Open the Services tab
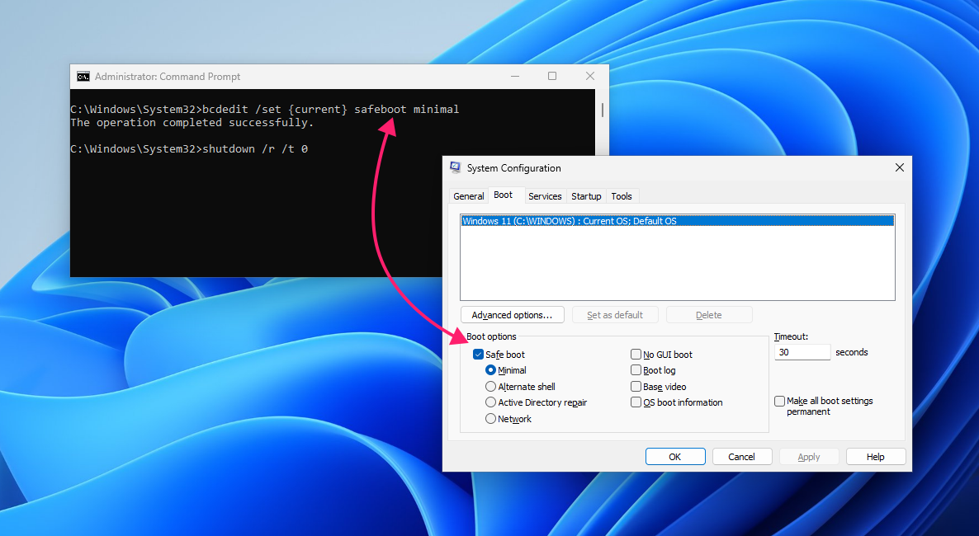 545,196
